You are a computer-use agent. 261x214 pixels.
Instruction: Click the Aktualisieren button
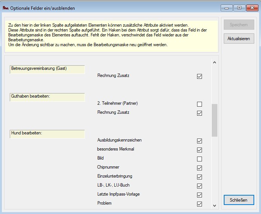point(239,38)
